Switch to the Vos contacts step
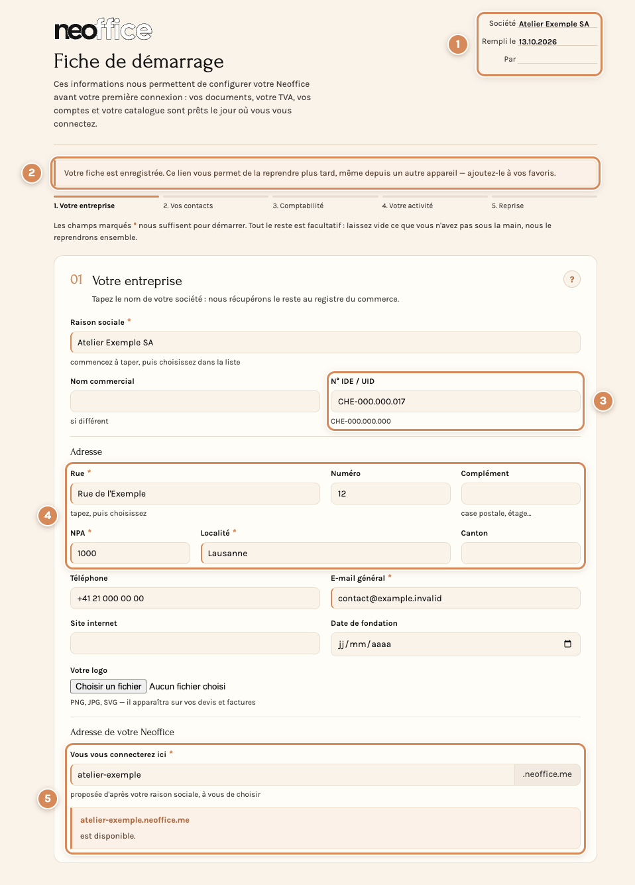The width and height of the screenshot is (635, 885). coord(188,206)
